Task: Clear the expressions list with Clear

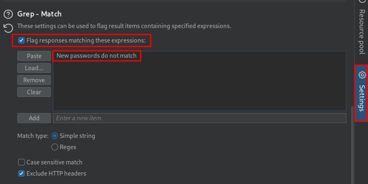Action: coord(34,92)
